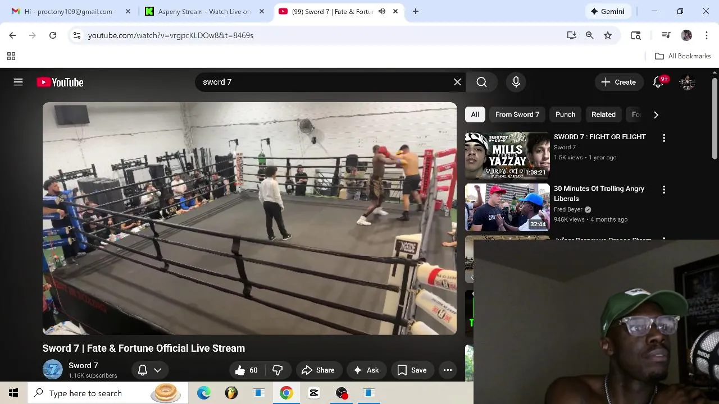Viewport: 719px width, 404px height.
Task: Open the apps grid in bookmarks bar
Action: (11, 56)
